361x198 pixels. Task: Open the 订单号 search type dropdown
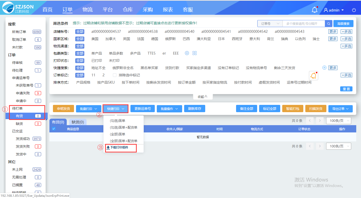click(x=270, y=24)
